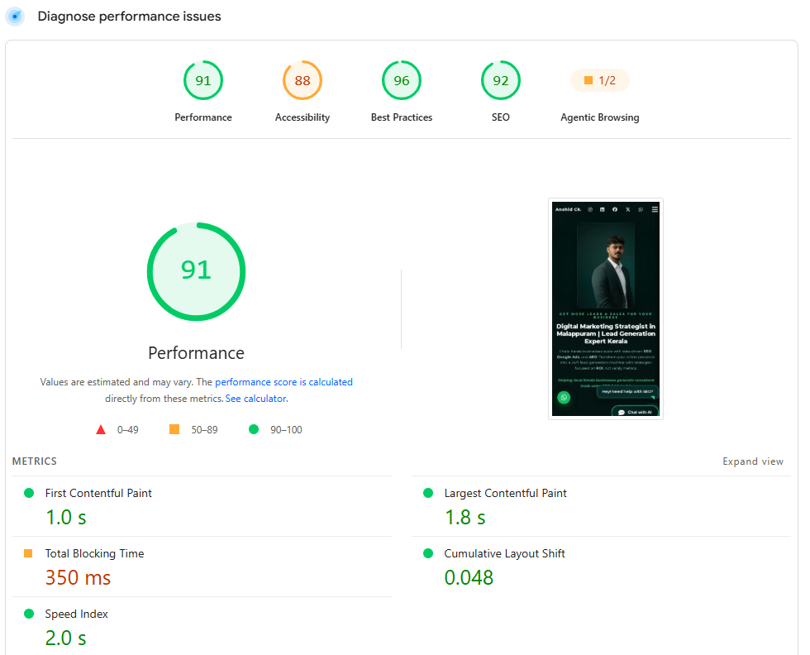Viewport: 810px width, 655px height.
Task: Click the 1.8 s LCP value
Action: (465, 517)
